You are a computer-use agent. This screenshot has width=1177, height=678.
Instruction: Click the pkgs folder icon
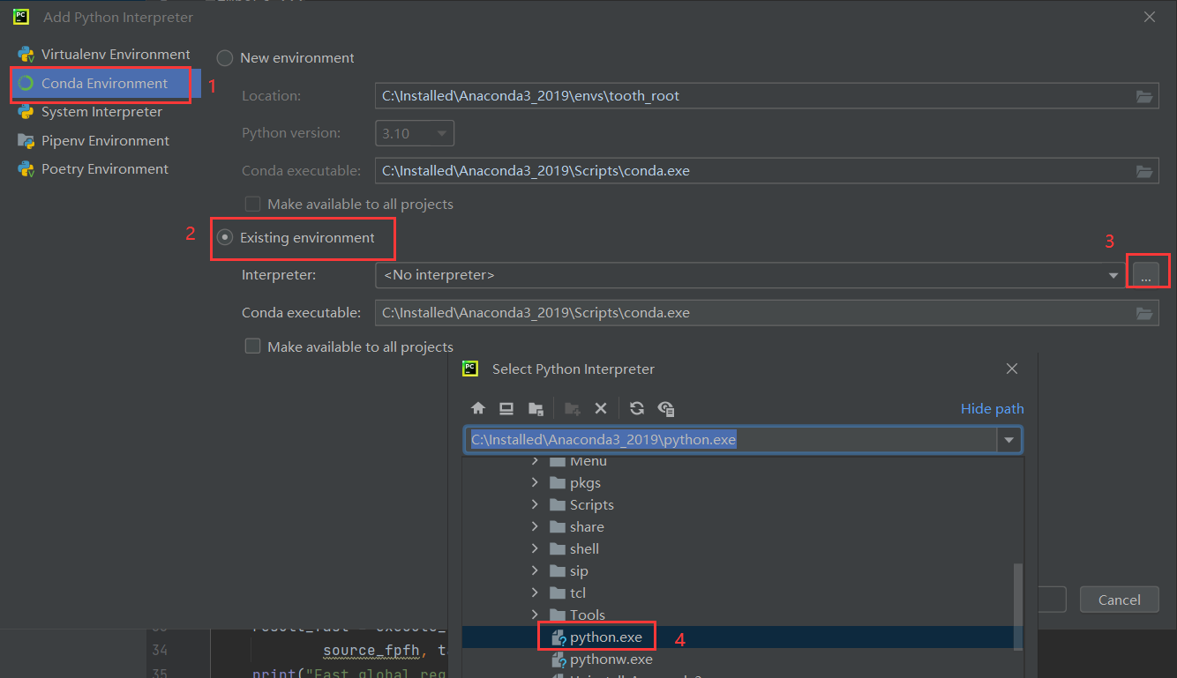point(557,482)
